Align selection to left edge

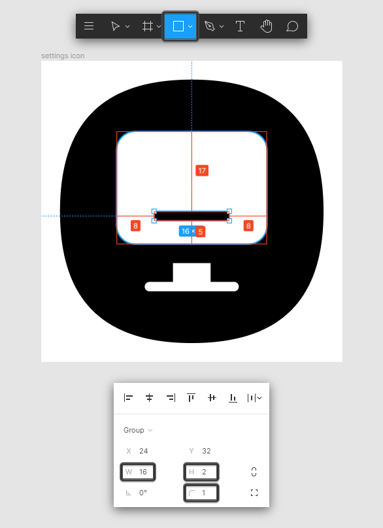pyautogui.click(x=128, y=398)
